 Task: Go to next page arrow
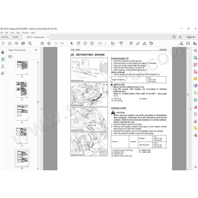(49, 44)
